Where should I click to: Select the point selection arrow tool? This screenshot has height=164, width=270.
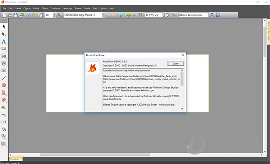[x=4, y=34]
